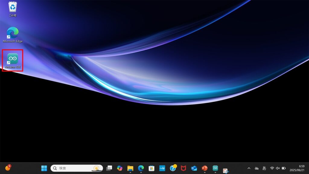The height and width of the screenshot is (174, 309).
Task: Open Snipping Tool from the taskbar
Action: (x=225, y=170)
